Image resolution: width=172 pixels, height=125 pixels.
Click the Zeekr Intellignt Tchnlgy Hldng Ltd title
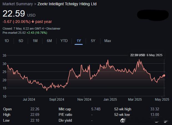tap(67, 4)
